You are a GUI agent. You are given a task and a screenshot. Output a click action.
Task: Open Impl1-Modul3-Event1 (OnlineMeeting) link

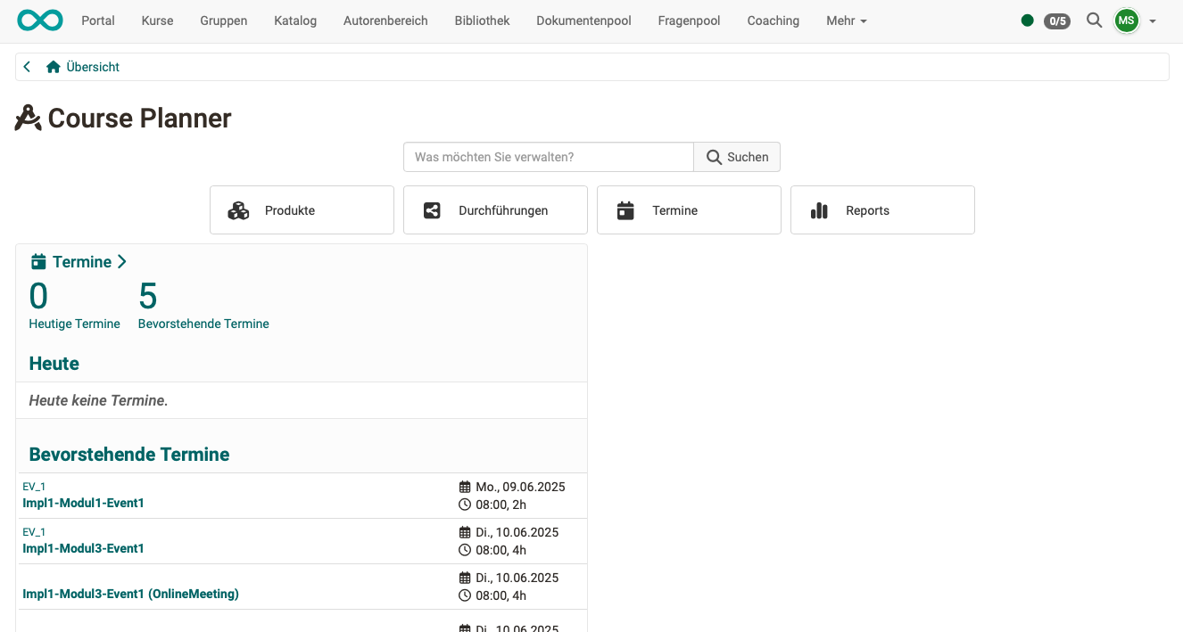point(130,593)
